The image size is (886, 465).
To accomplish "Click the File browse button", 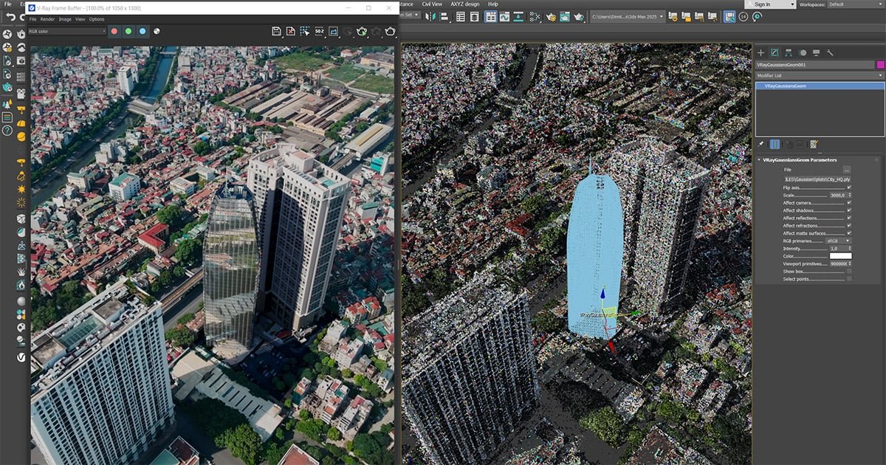I will [x=847, y=170].
